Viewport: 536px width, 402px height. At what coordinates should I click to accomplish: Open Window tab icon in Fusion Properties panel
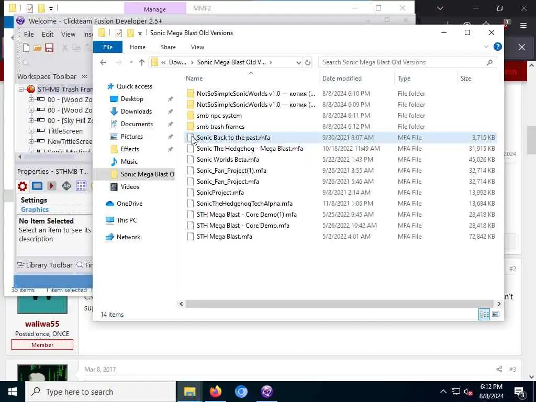37,186
